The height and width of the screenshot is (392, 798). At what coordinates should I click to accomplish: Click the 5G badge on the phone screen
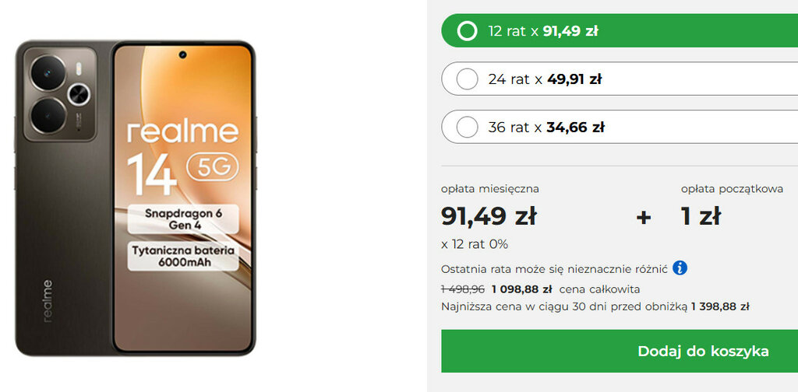click(x=213, y=166)
